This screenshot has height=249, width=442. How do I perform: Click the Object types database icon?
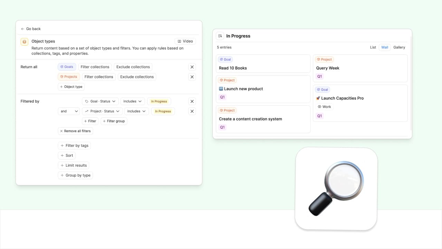tap(24, 41)
